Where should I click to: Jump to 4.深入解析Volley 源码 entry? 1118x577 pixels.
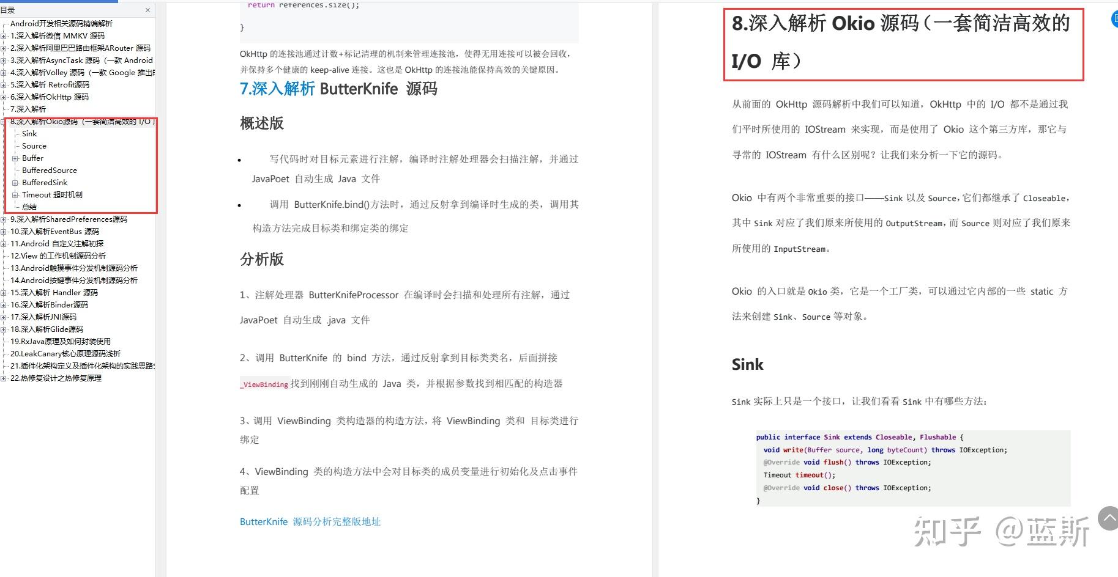click(x=83, y=73)
